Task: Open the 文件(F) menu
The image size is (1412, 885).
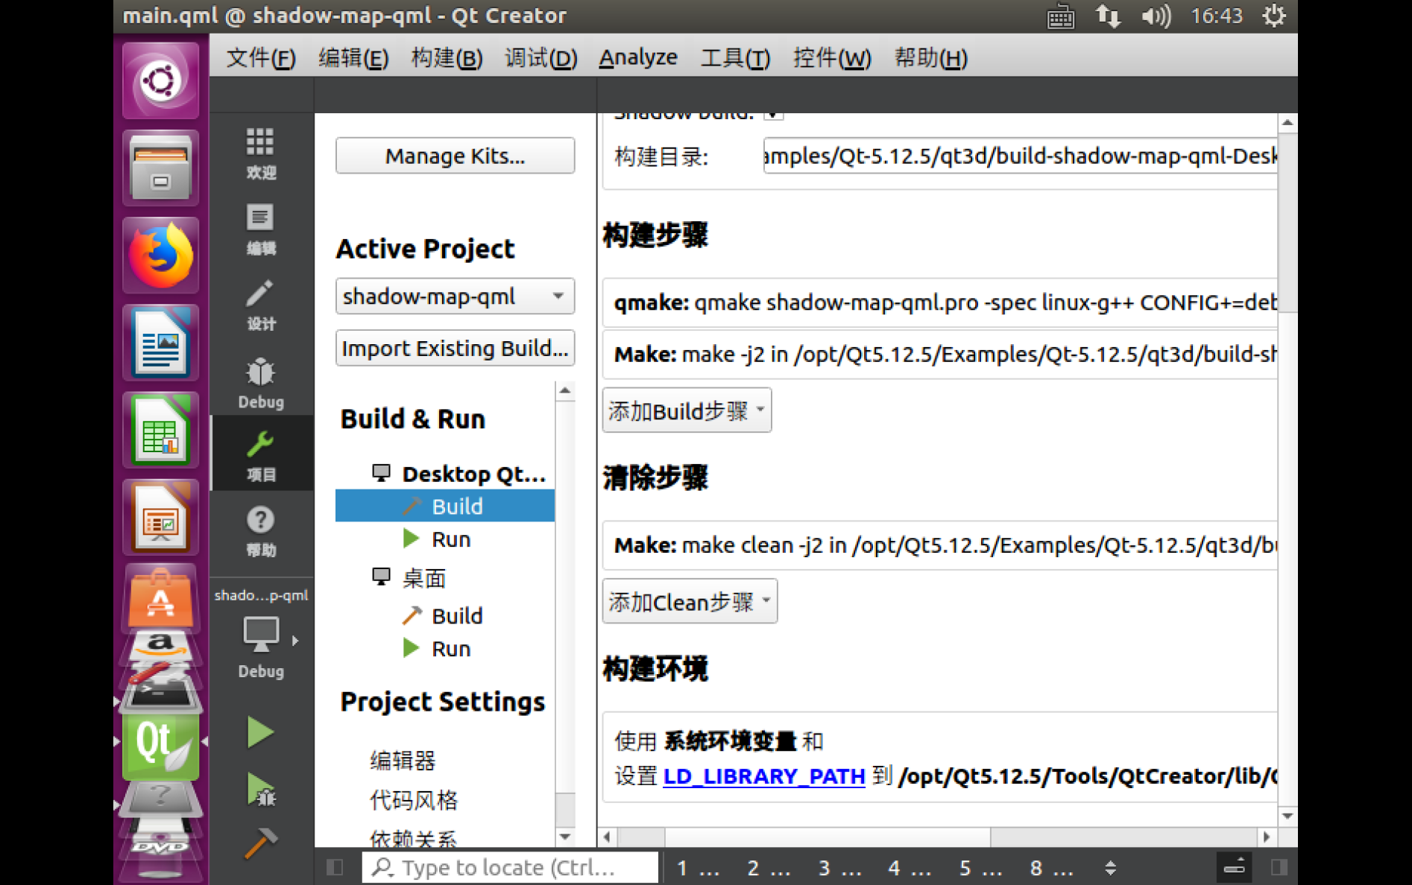Action: tap(260, 57)
